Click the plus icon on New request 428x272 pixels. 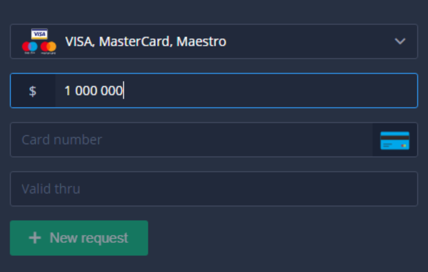coord(35,238)
